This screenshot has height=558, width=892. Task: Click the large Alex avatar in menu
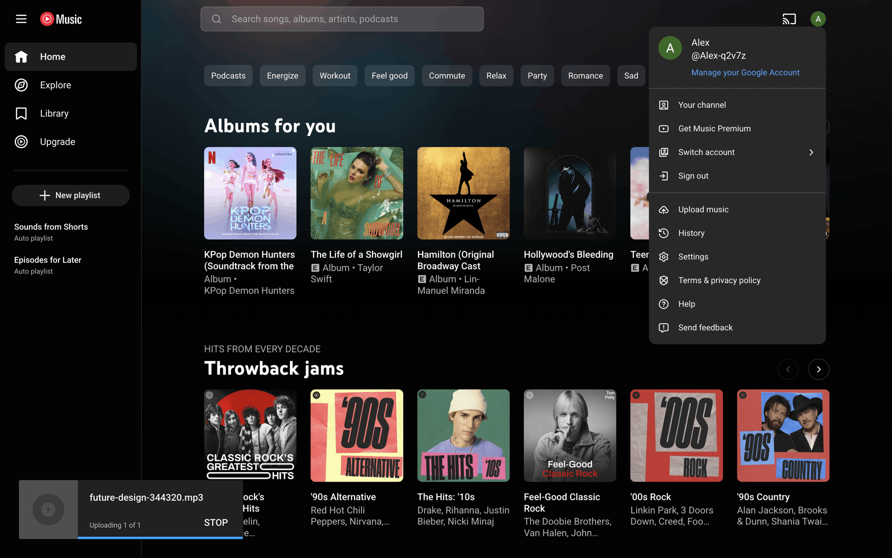point(670,48)
